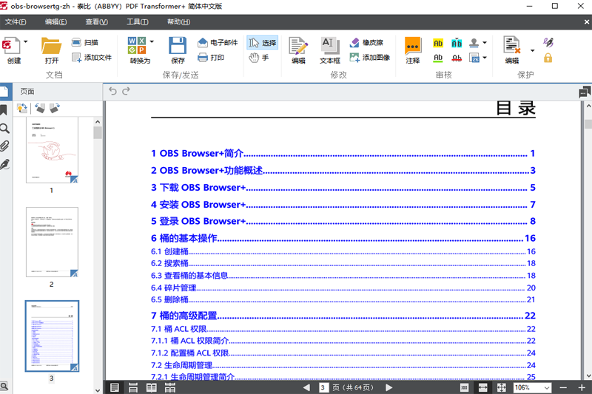Click the 保存 (Save) floppy disk icon

point(178,46)
